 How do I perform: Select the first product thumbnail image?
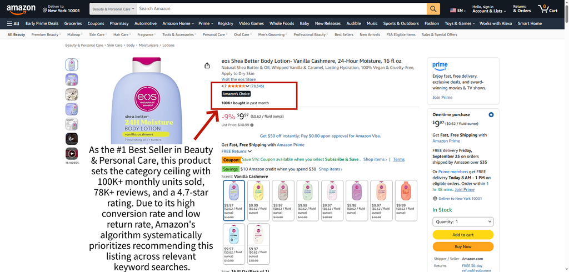[x=72, y=65]
